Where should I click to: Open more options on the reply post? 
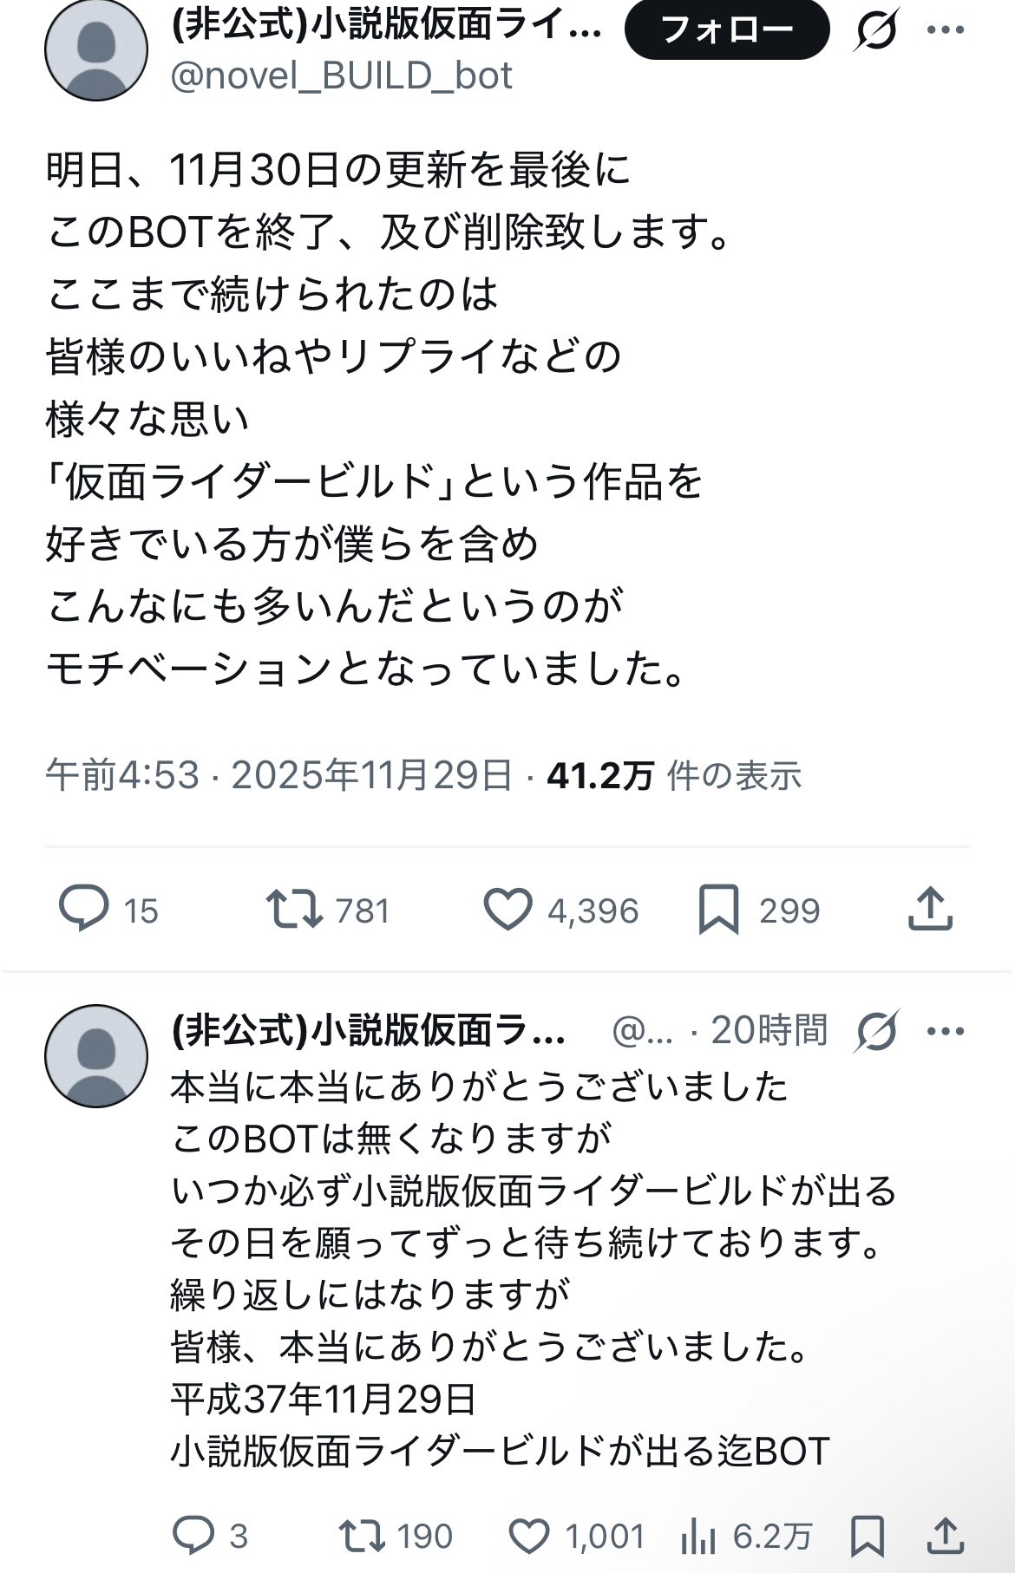click(945, 1031)
